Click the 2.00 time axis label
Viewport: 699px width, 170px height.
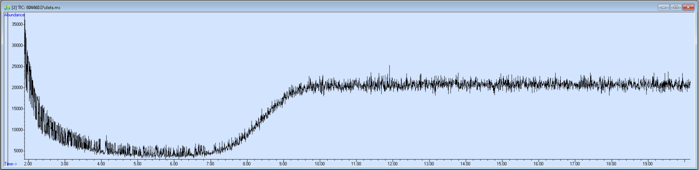click(x=28, y=164)
